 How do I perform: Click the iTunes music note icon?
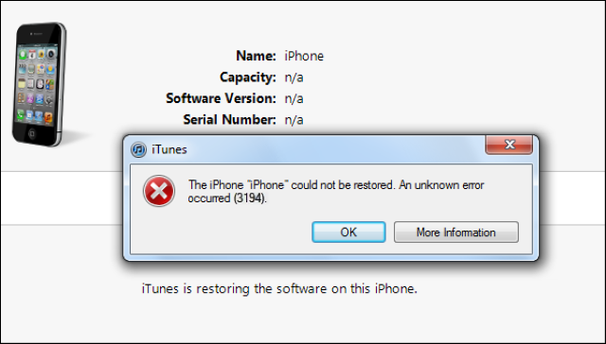[138, 149]
